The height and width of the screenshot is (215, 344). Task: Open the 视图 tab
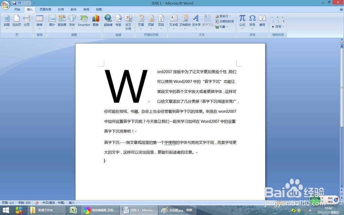click(x=99, y=9)
